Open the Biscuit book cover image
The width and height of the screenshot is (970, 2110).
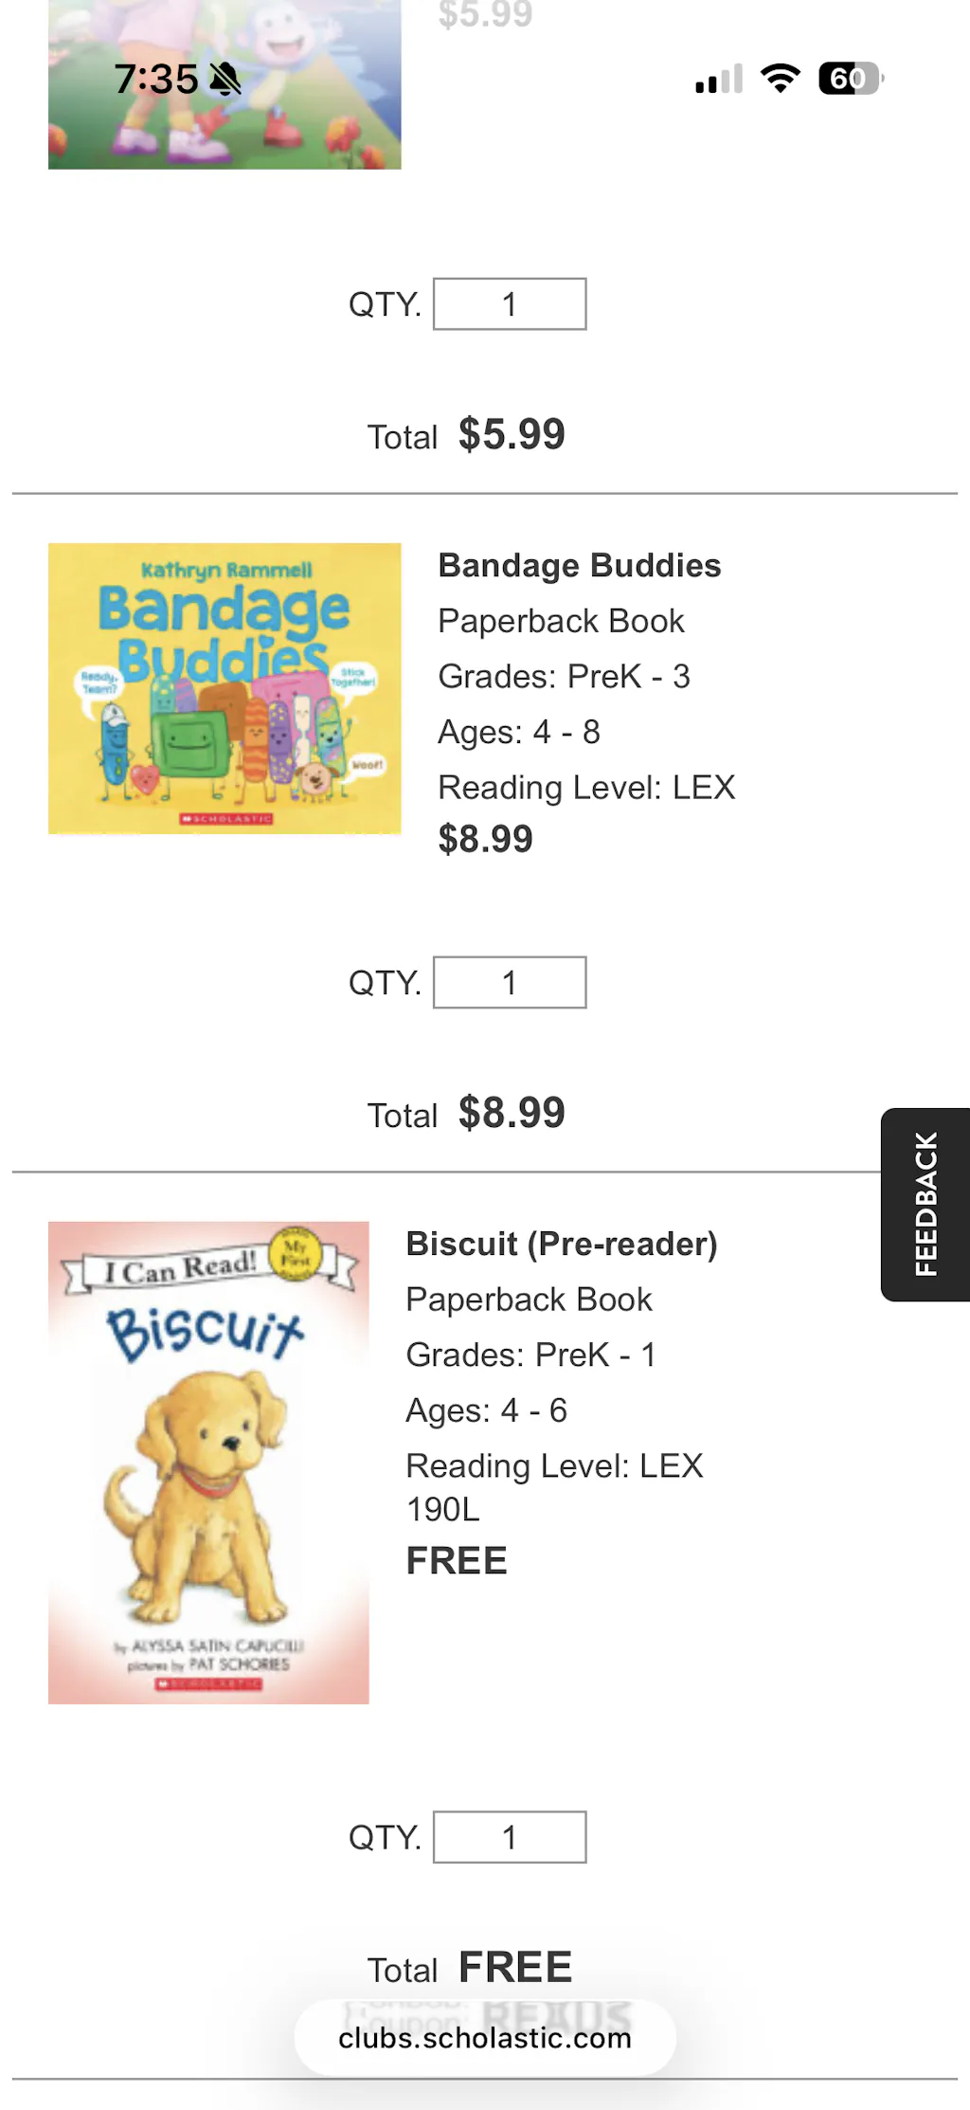pyautogui.click(x=208, y=1462)
